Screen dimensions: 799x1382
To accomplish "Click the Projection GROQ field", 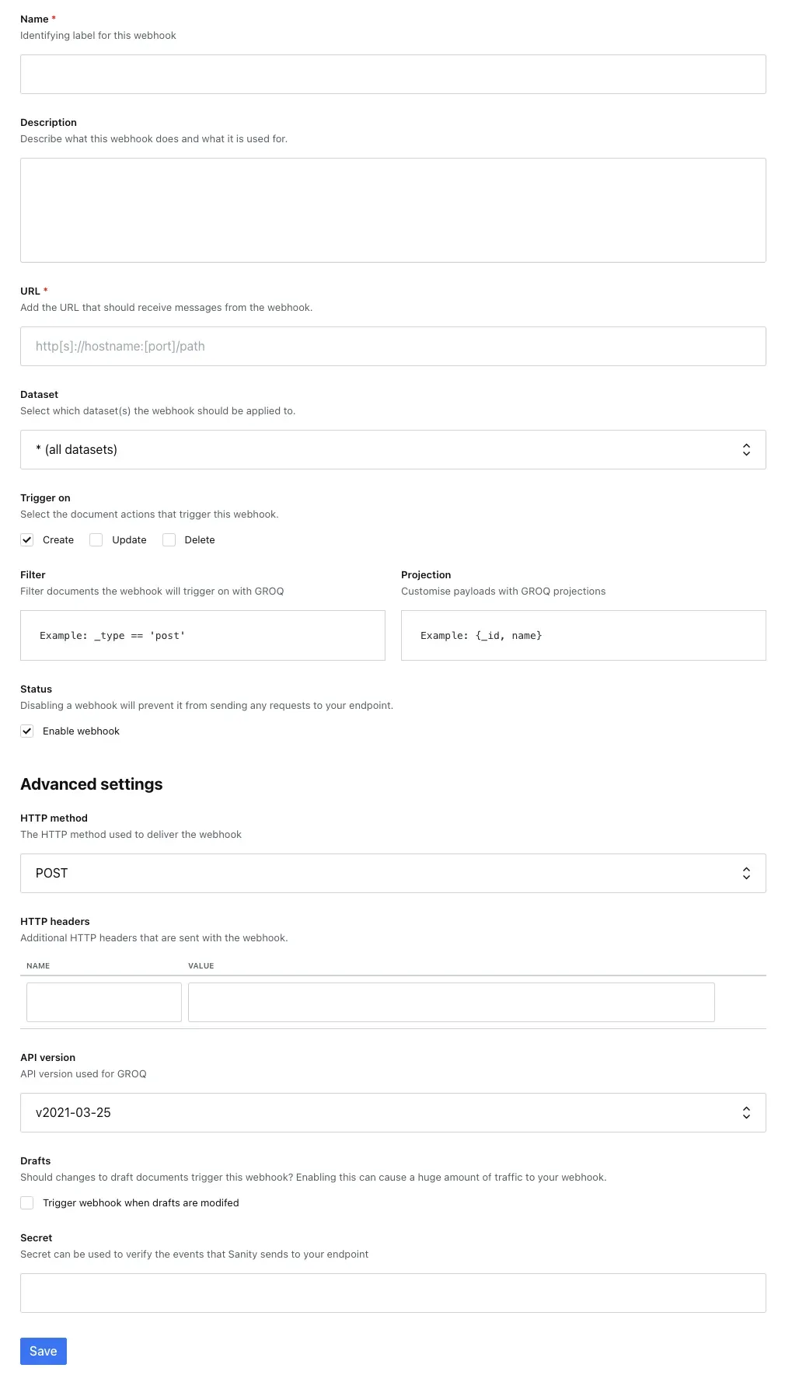I will tap(583, 635).
